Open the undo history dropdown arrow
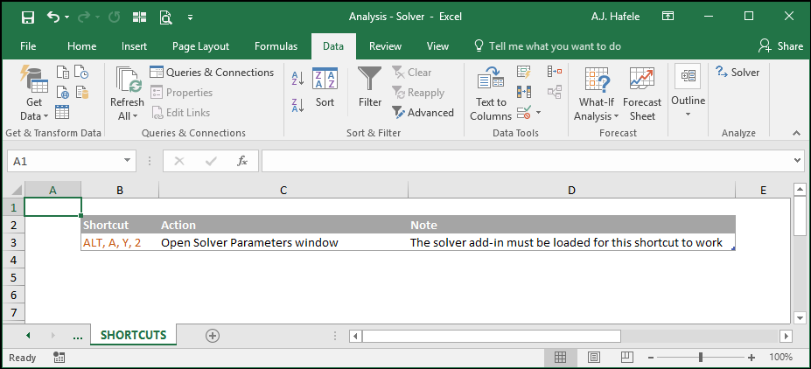The width and height of the screenshot is (811, 369). tap(67, 17)
